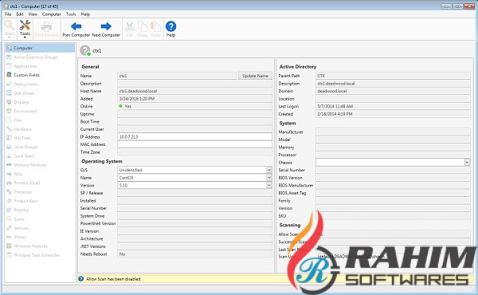This screenshot has height=295, width=478.
Task: Open the File menu
Action: [x=8, y=14]
